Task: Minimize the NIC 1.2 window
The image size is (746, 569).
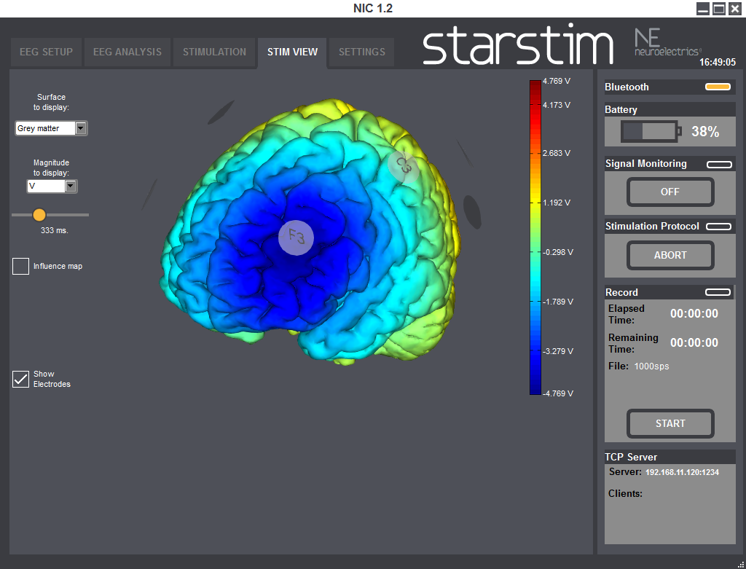Action: click(x=703, y=9)
